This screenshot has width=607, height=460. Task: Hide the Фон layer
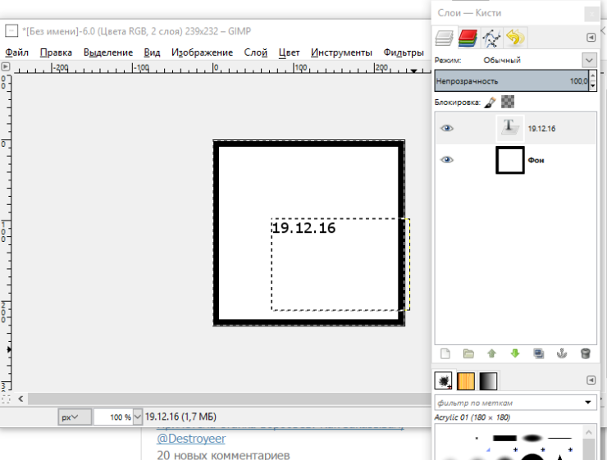coord(447,161)
